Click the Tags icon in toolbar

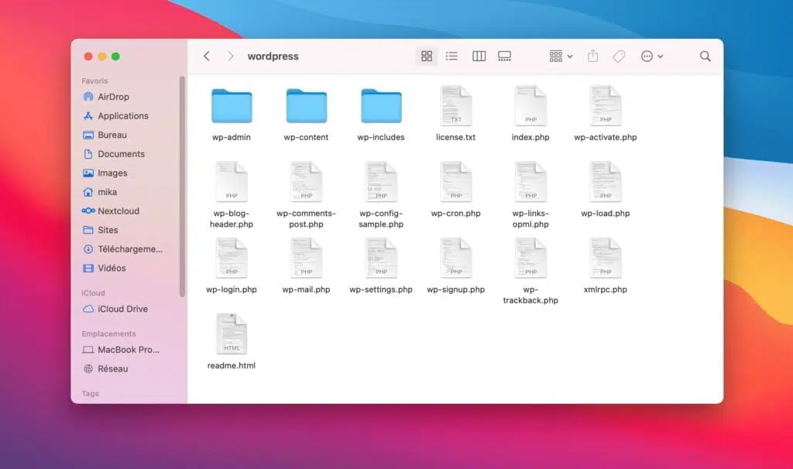pyautogui.click(x=619, y=56)
